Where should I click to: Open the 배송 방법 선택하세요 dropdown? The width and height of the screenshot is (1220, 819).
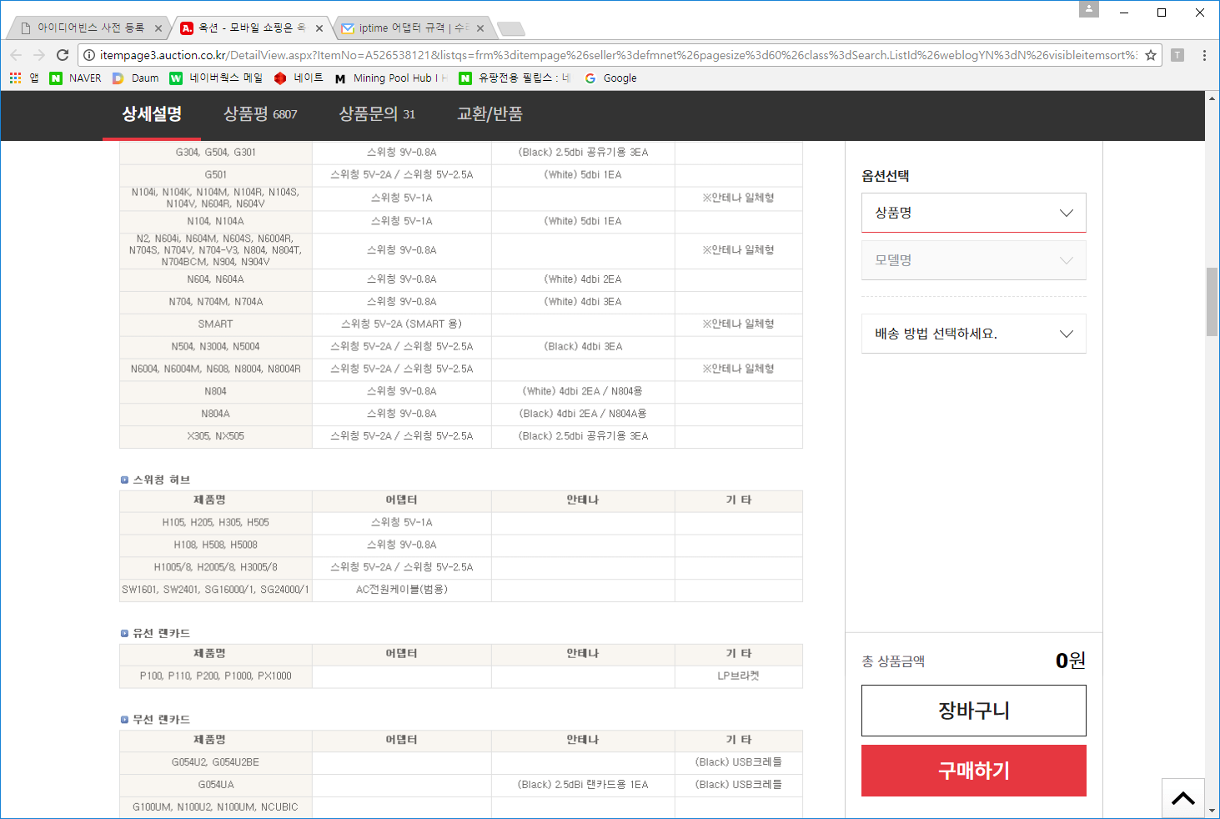point(974,334)
